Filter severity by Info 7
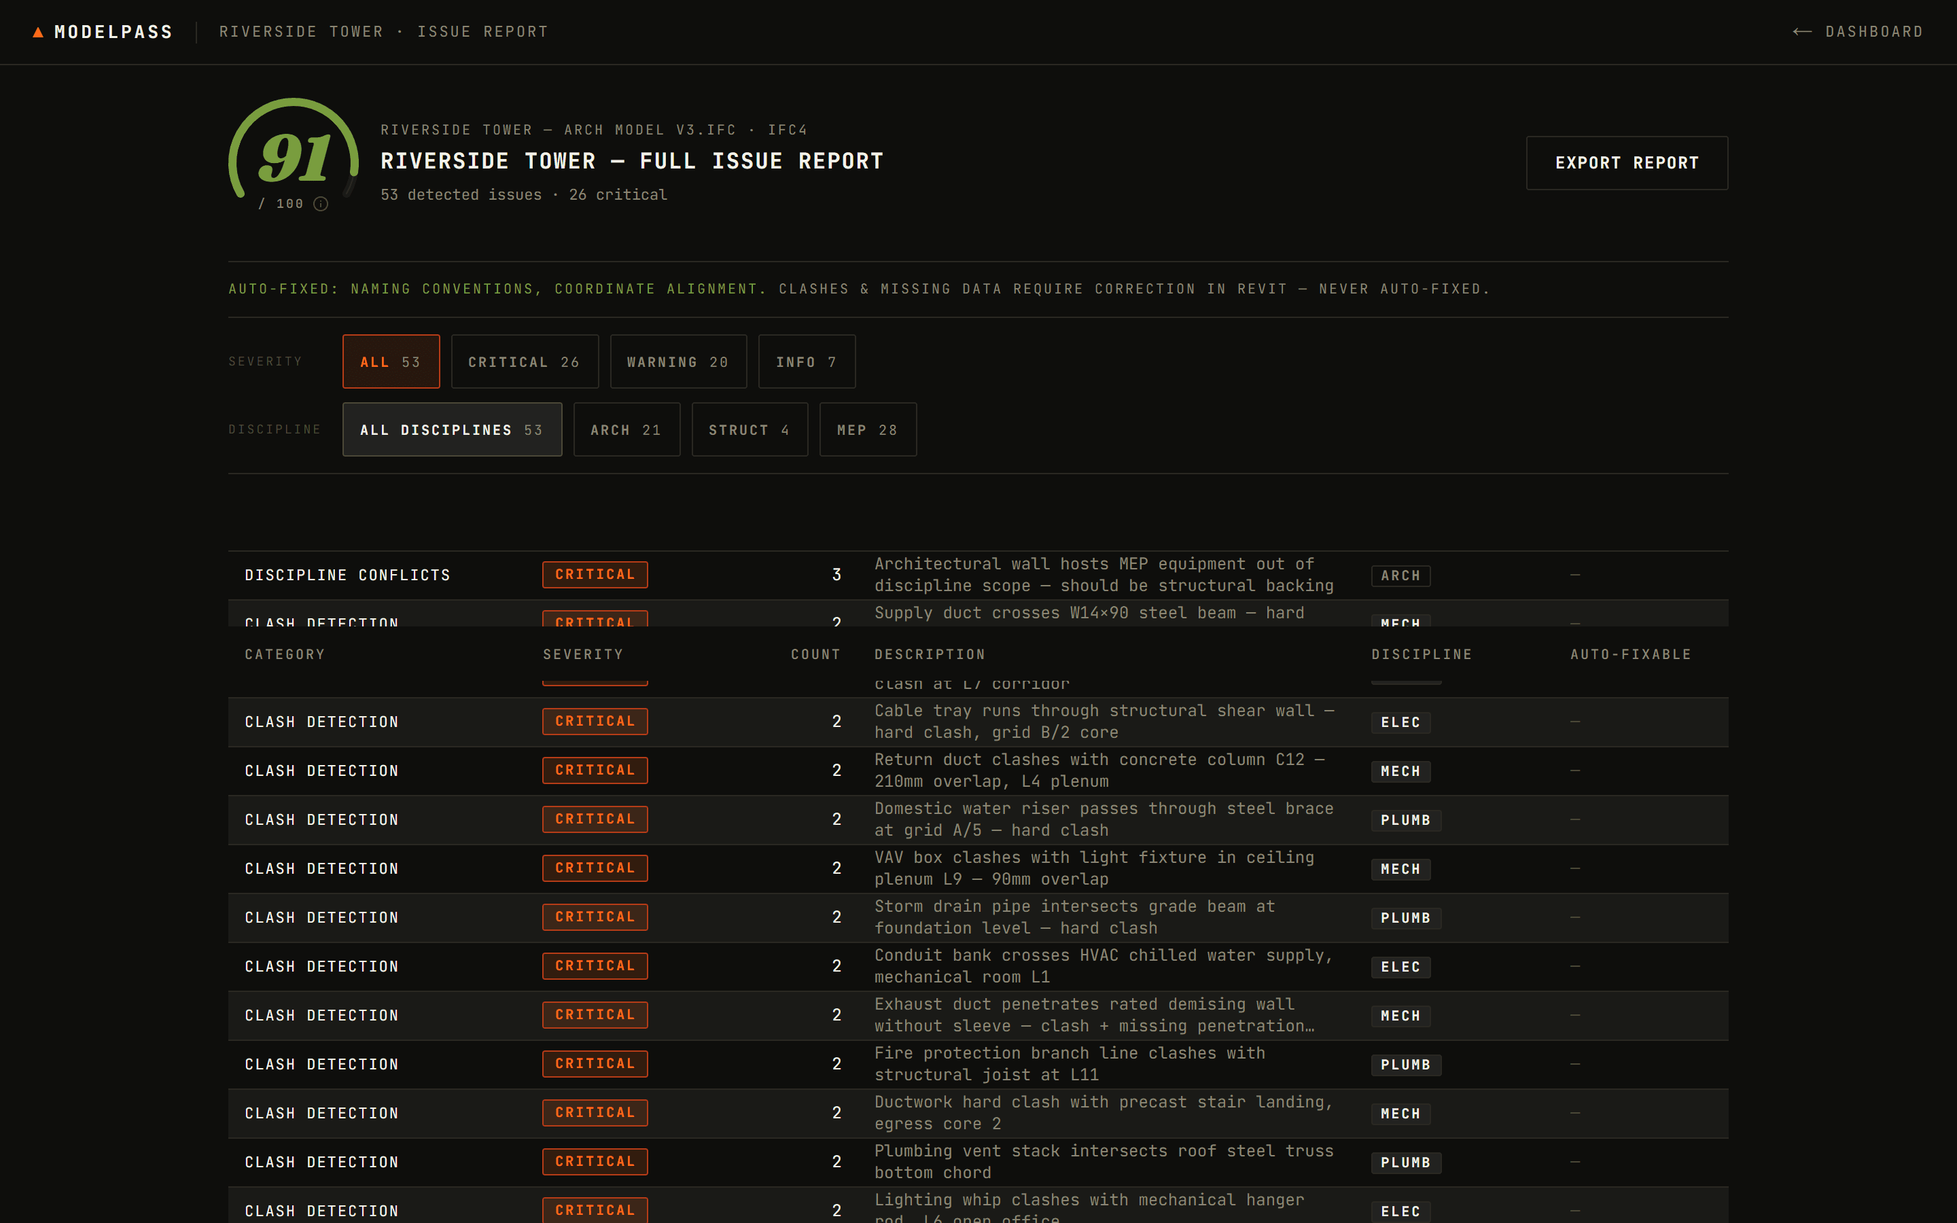 tap(807, 361)
